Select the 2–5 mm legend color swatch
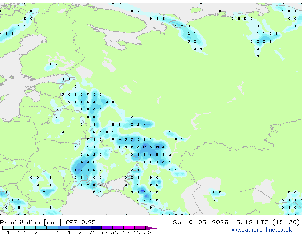The image size is (302, 234). (41, 228)
